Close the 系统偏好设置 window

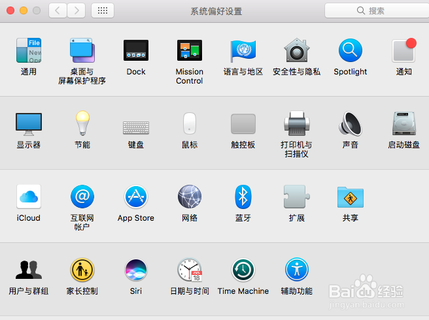(x=10, y=10)
